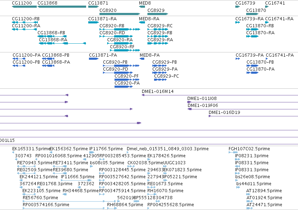This screenshot has height=210, width=298.
Task: Select transcript CG8920-RB
Action: point(112,26)
